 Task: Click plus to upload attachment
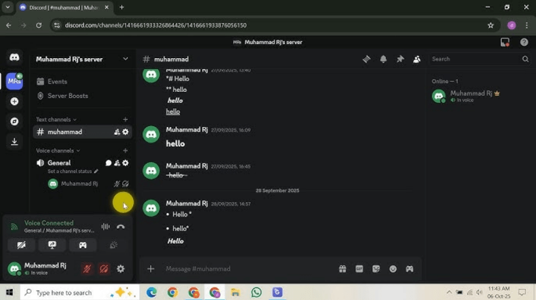click(151, 269)
